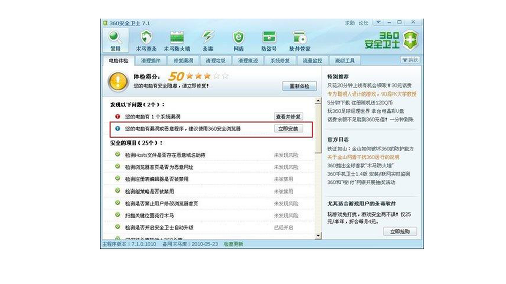Open the 论坛 link in title bar
Viewport: 506px width, 284px height.
(363, 23)
